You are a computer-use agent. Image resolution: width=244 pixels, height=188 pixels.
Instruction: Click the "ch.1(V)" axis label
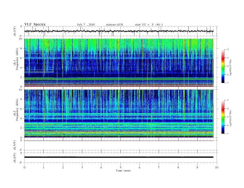coord(15,31)
